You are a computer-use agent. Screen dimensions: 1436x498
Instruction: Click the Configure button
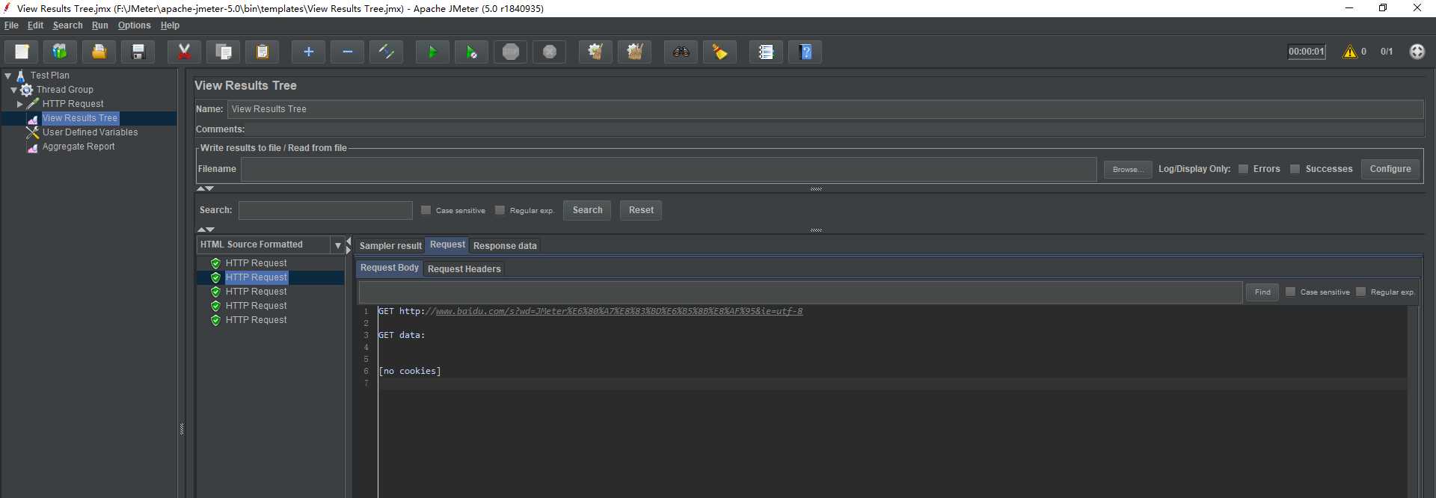[x=1390, y=169]
